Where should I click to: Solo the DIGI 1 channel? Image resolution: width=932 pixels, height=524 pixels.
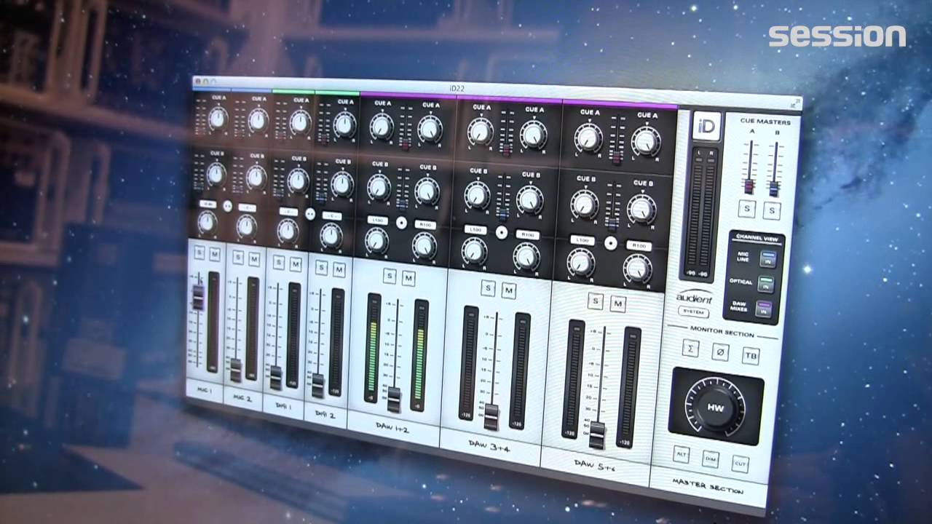pyautogui.click(x=278, y=263)
